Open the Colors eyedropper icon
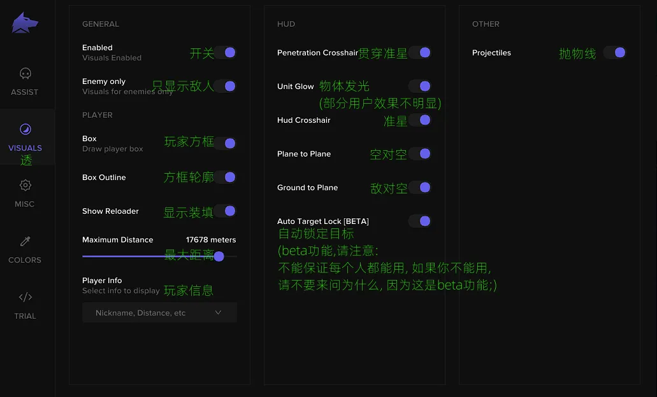Viewport: 657px width, 397px height. 25,241
